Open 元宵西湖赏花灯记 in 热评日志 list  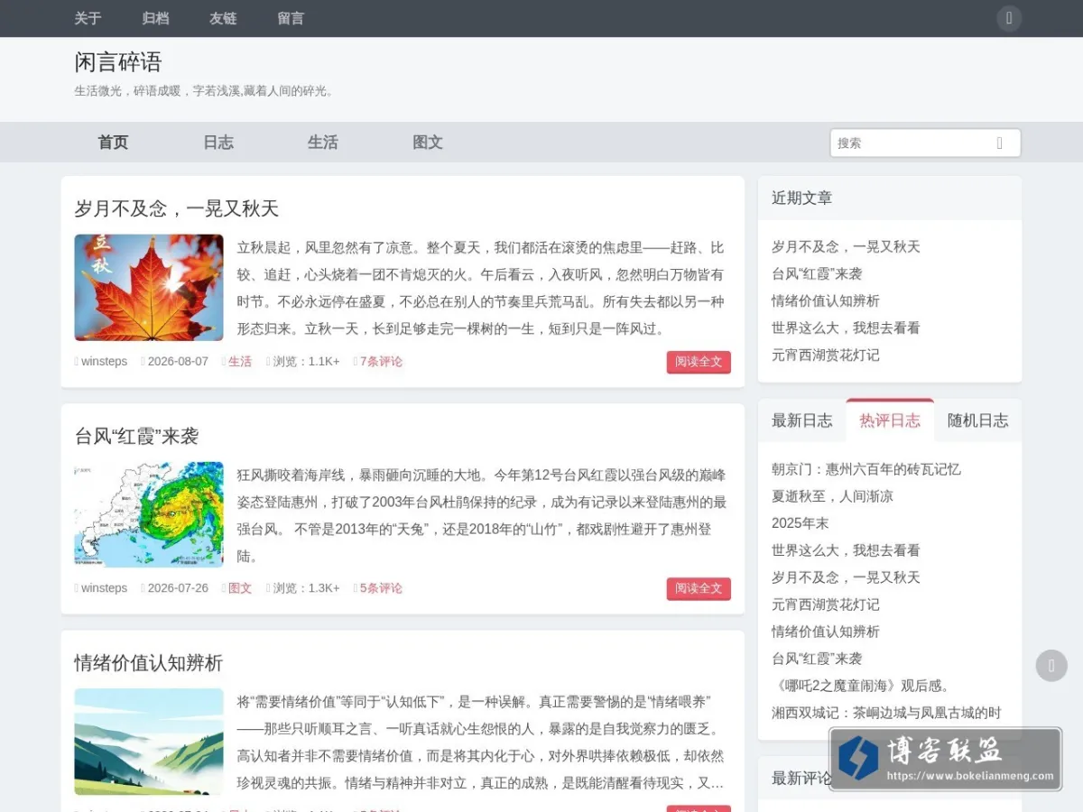[826, 604]
